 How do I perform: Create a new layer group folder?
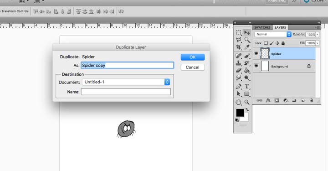pyautogui.click(x=294, y=100)
